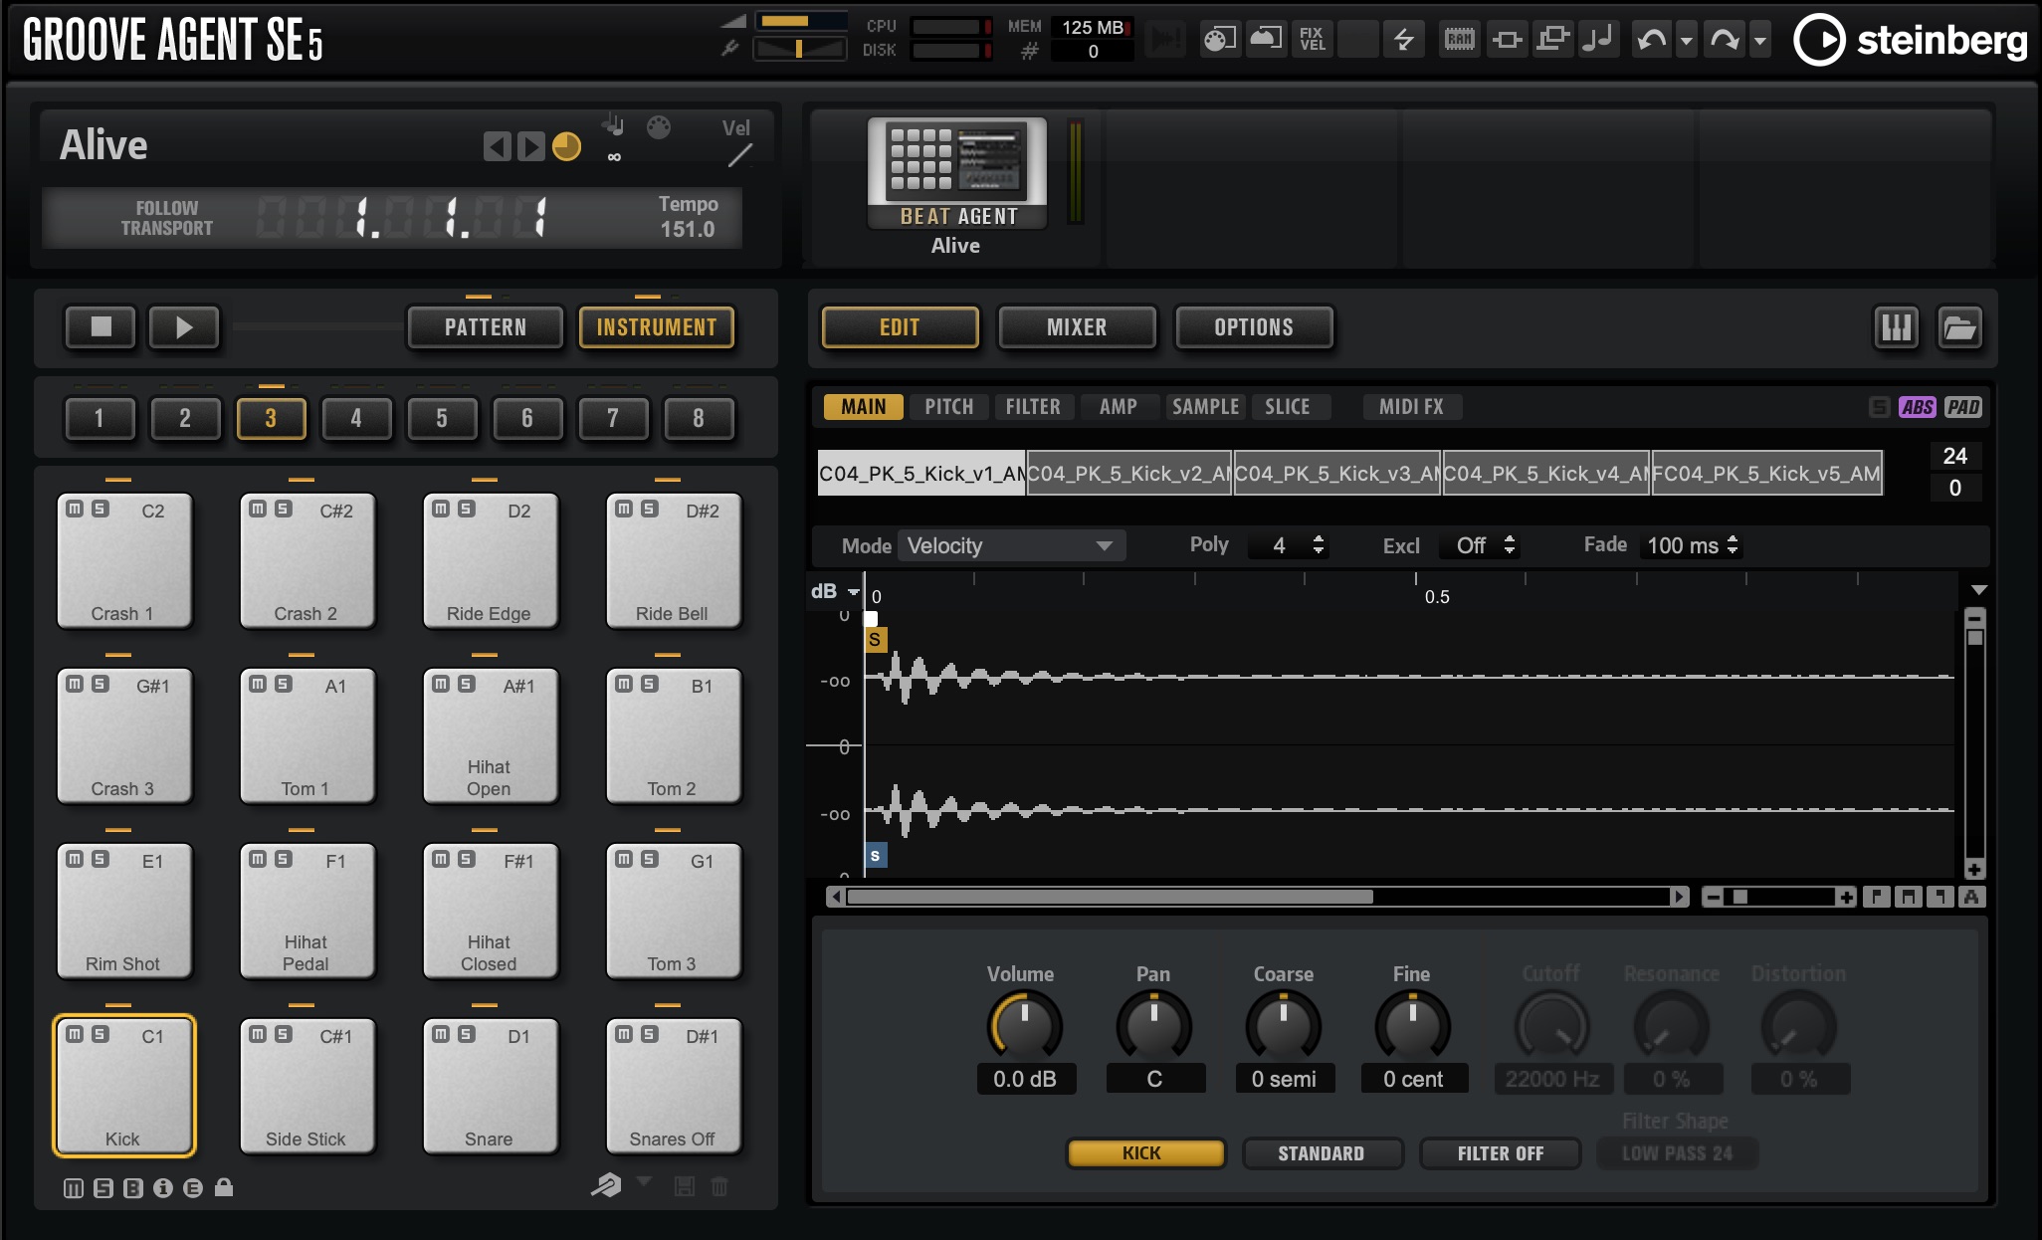The image size is (2042, 1240).
Task: Click the STANDARD button
Action: (1322, 1153)
